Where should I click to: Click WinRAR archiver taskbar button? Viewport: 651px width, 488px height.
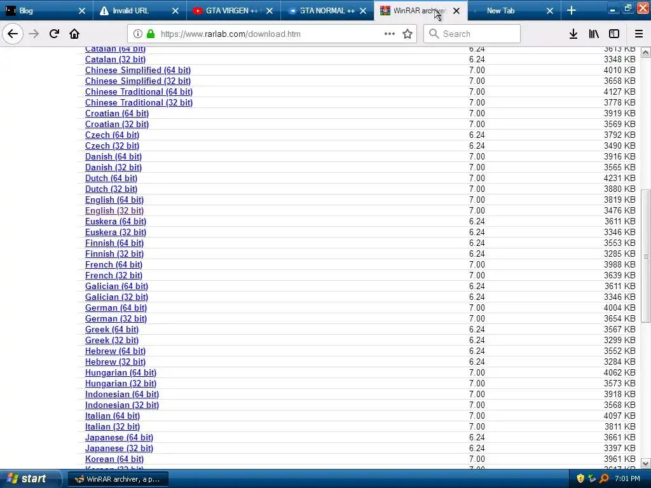(118, 479)
